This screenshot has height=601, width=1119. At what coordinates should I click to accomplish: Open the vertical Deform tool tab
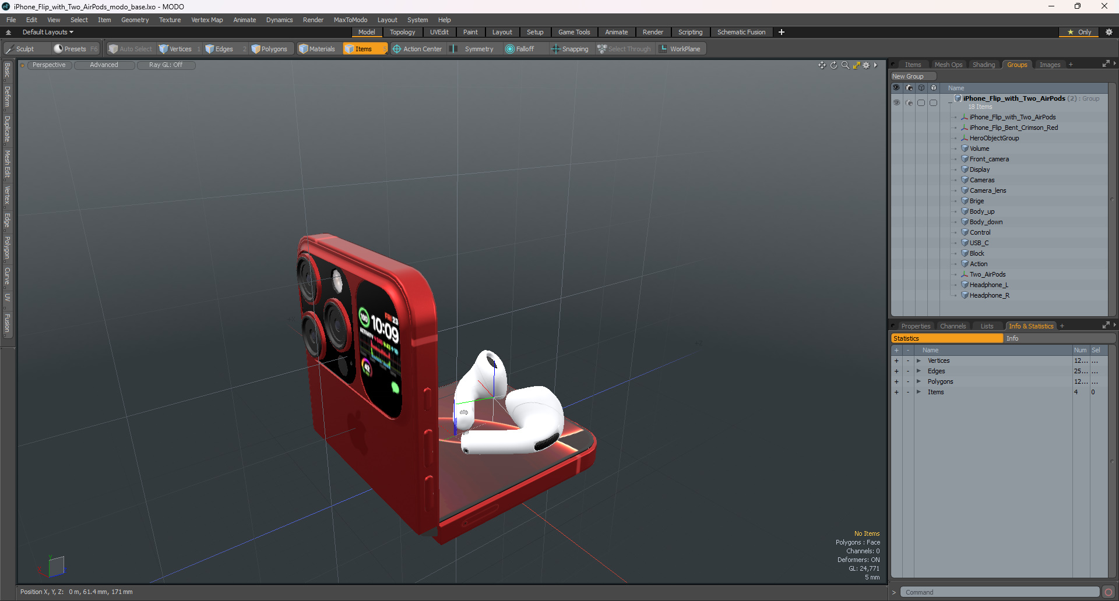pyautogui.click(x=8, y=97)
